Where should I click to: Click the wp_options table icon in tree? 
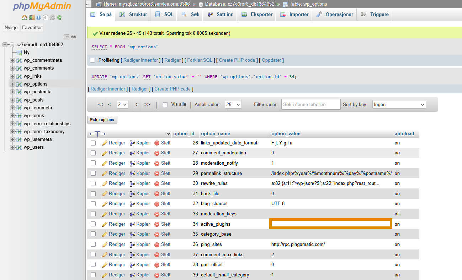click(19, 84)
